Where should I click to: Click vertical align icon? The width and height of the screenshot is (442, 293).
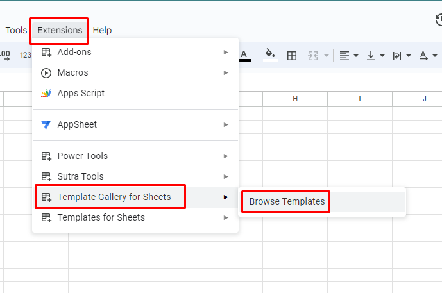click(x=371, y=56)
